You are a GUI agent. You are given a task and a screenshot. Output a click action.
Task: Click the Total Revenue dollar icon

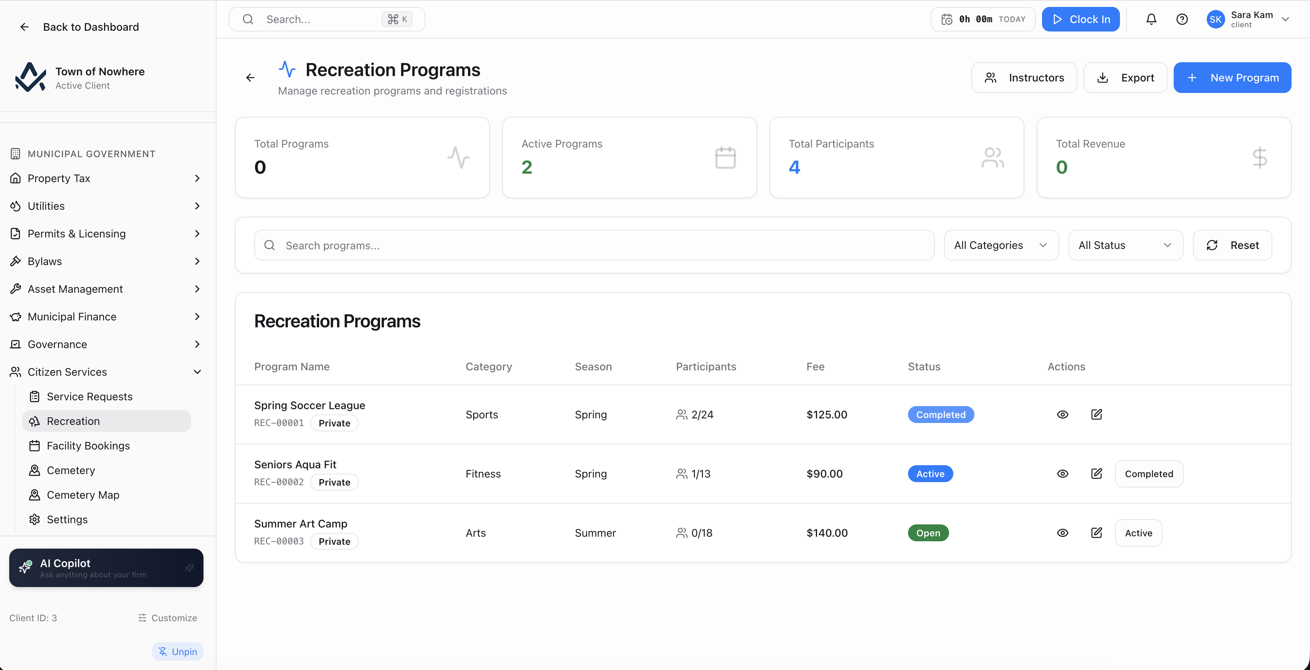coord(1260,157)
